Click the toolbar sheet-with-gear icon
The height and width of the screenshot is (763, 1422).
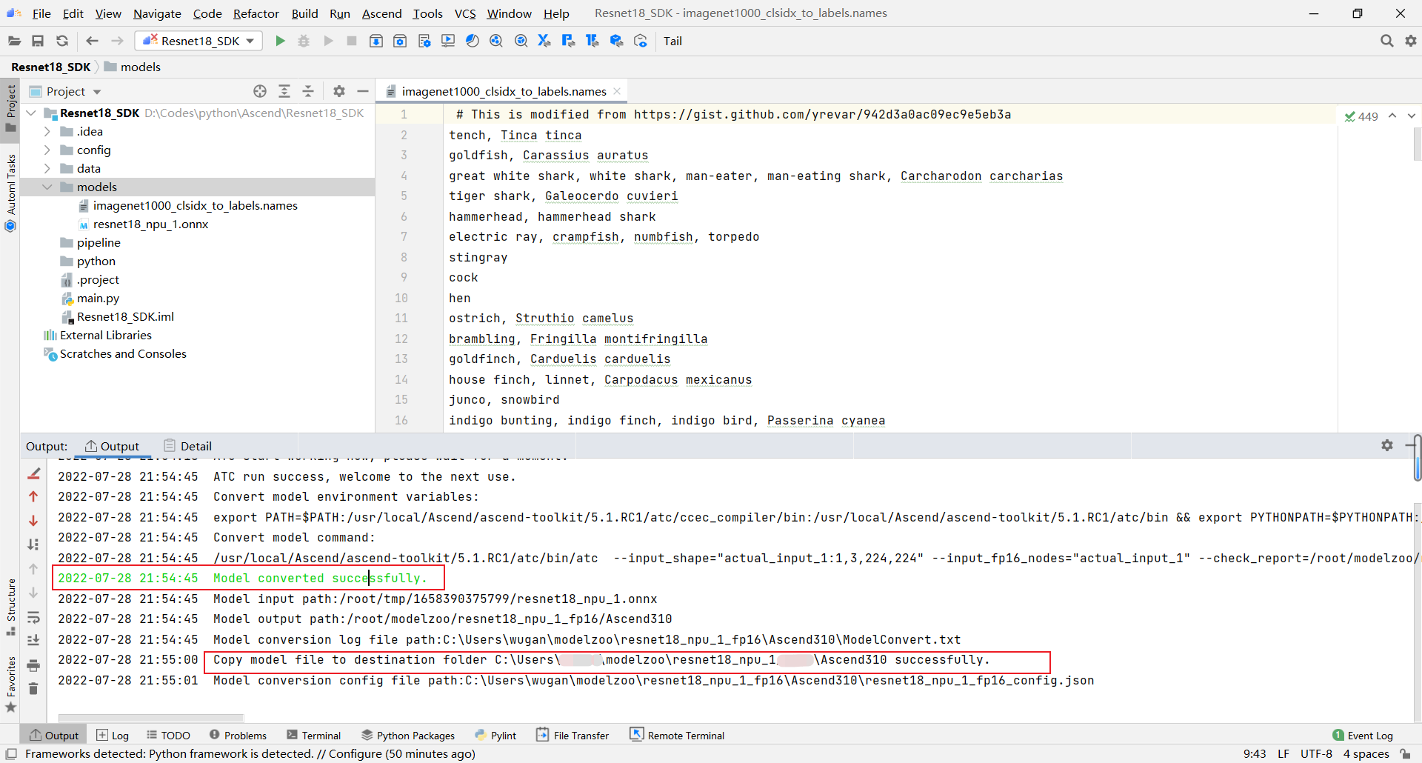pos(424,41)
